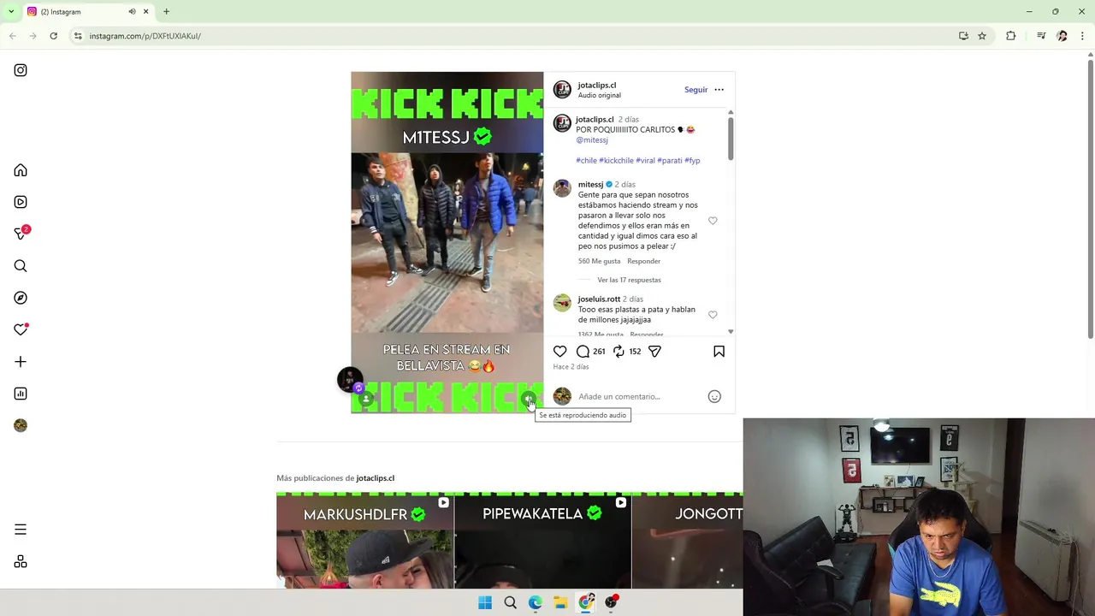Bookmark this page with the star
This screenshot has height=616, width=1095.
982,36
